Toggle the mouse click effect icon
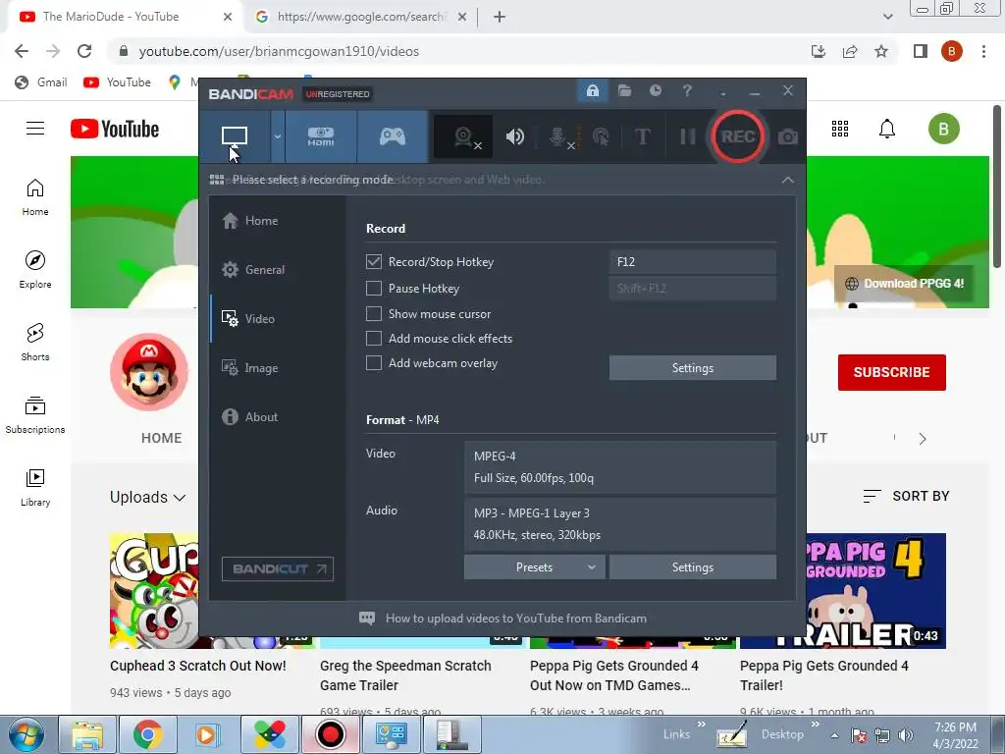This screenshot has height=754, width=1005. (x=601, y=136)
